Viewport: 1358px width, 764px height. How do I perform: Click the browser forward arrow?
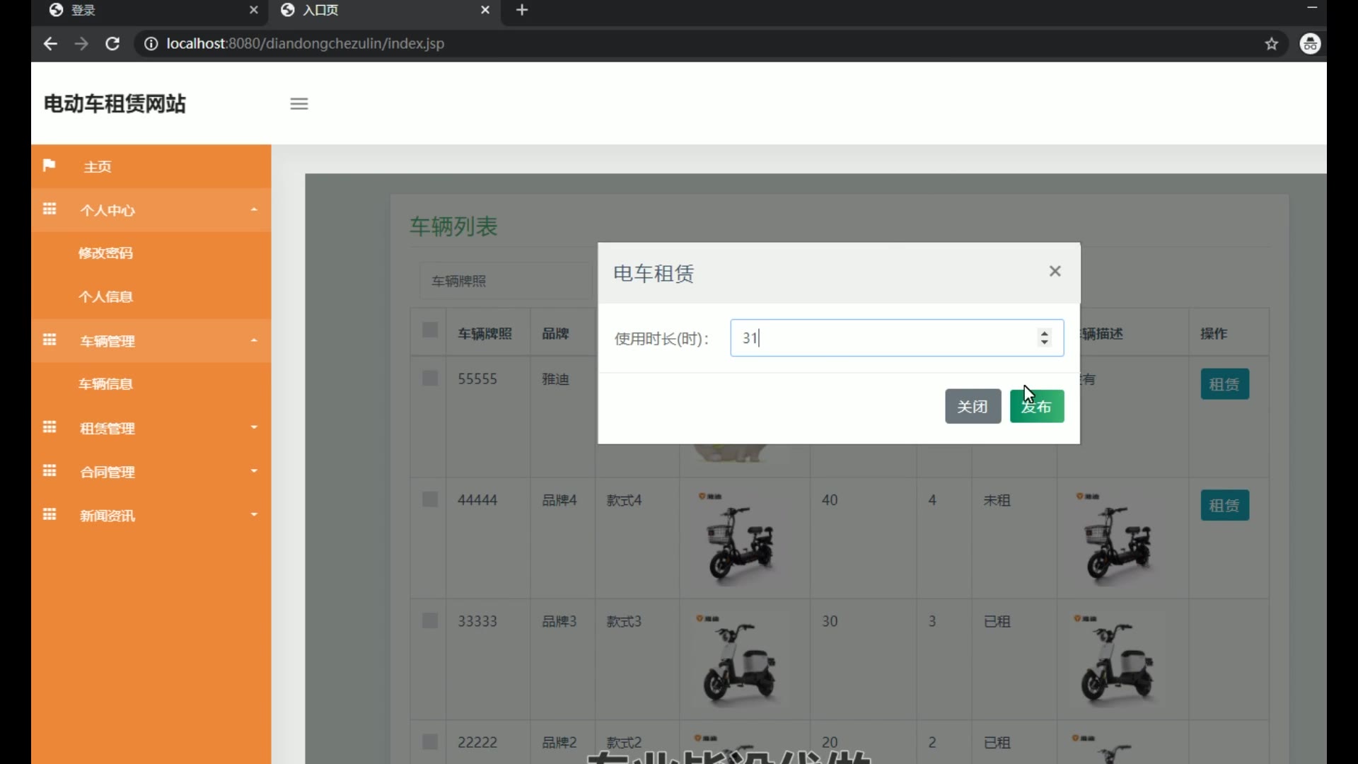pos(81,44)
